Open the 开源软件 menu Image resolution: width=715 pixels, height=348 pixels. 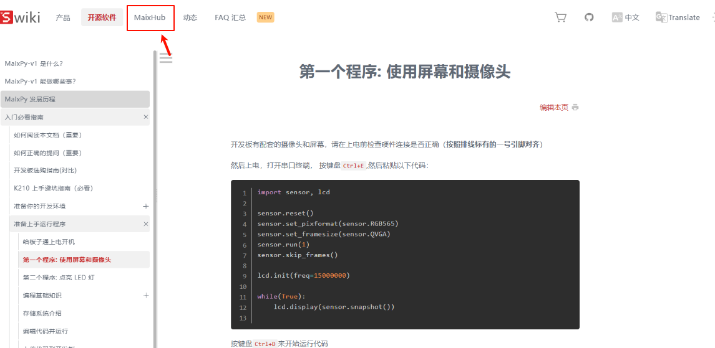coord(102,17)
